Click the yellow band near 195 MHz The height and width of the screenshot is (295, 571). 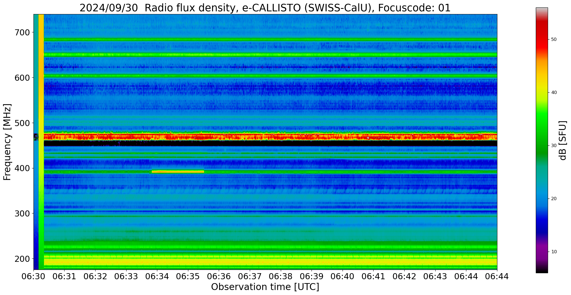271,262
